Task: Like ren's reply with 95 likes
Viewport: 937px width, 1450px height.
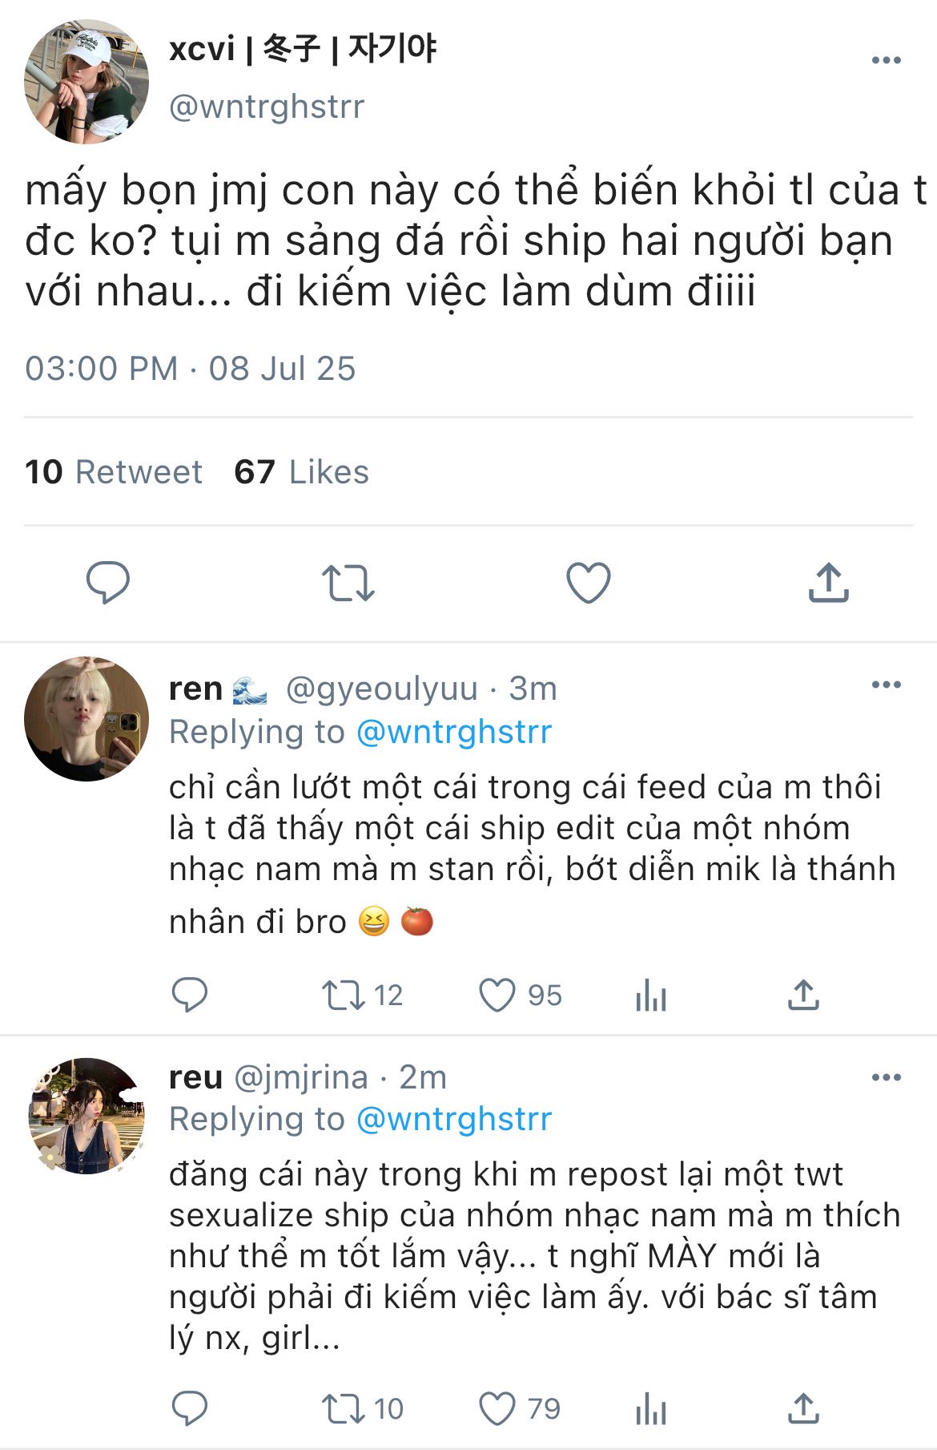Action: point(497,996)
